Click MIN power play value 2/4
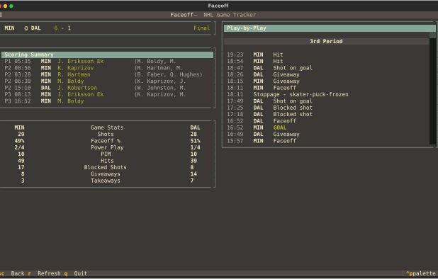 pyautogui.click(x=19, y=147)
